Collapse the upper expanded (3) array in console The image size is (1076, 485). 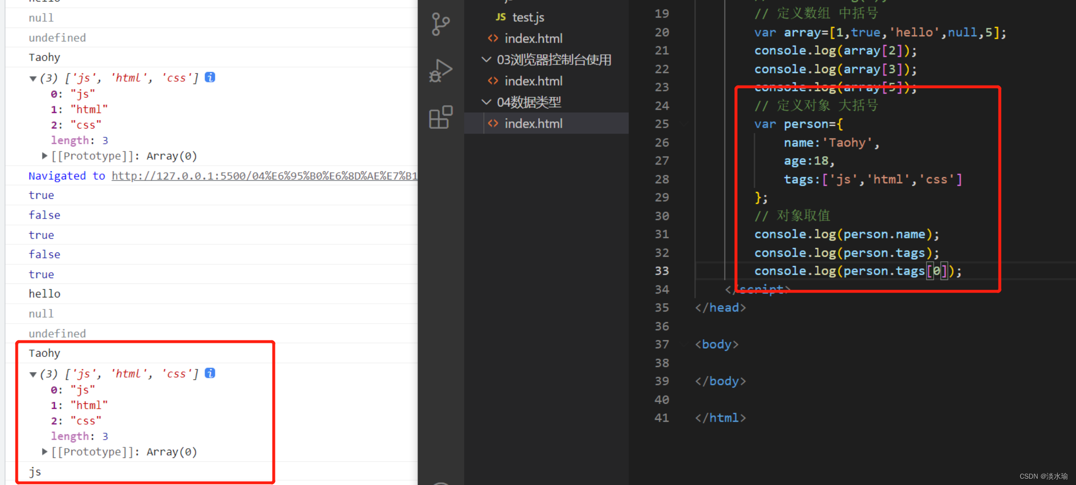coord(33,78)
